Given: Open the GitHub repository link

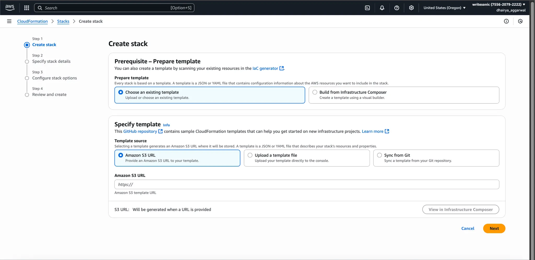Looking at the screenshot, I should coord(140,131).
